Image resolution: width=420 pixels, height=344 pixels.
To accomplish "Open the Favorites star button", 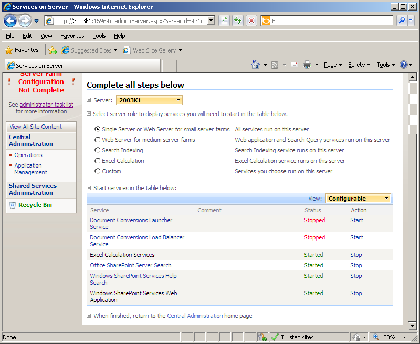I will 22,50.
